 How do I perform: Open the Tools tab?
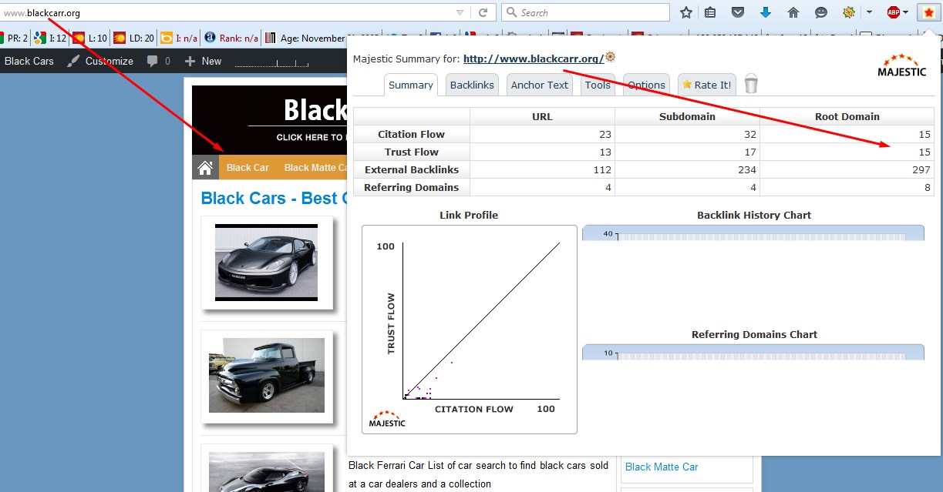[x=598, y=85]
